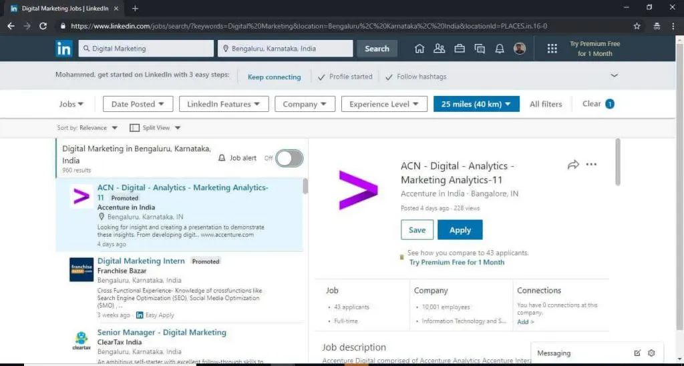The width and height of the screenshot is (684, 366).
Task: Open Messaging chat icon in navbar
Action: pyautogui.click(x=480, y=48)
